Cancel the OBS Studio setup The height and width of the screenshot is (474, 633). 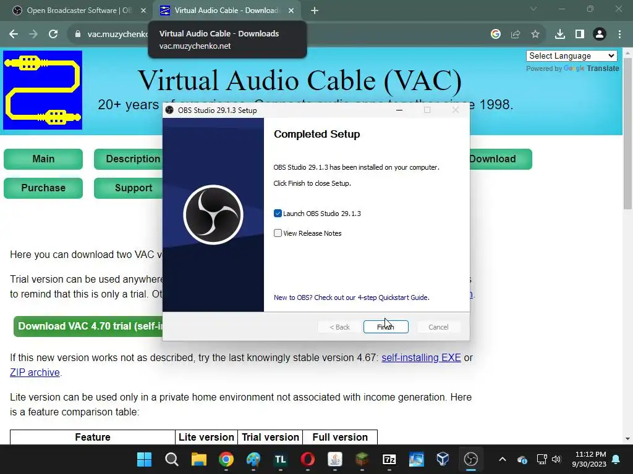coord(438,327)
